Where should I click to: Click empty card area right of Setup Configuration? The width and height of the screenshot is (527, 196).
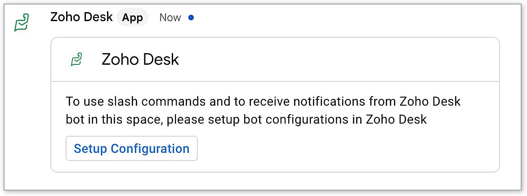pyautogui.click(x=346, y=149)
